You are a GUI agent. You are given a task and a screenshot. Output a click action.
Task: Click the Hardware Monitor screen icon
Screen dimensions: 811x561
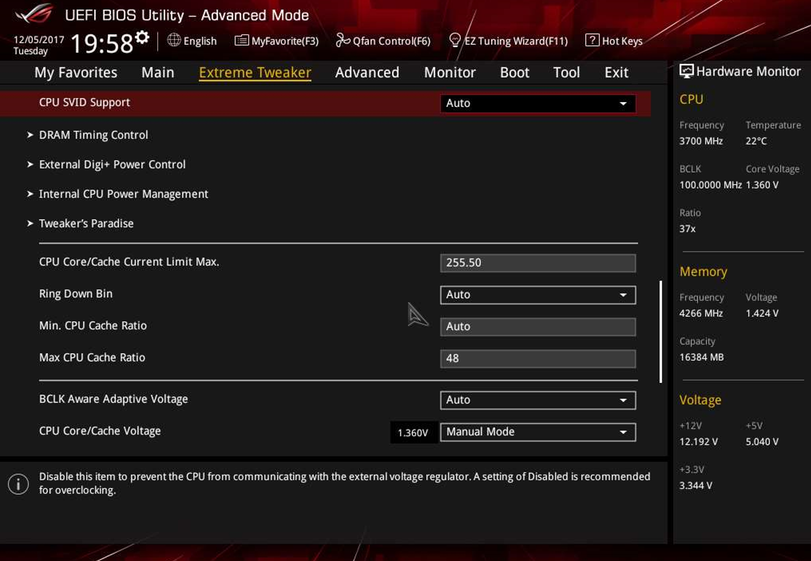pyautogui.click(x=686, y=71)
